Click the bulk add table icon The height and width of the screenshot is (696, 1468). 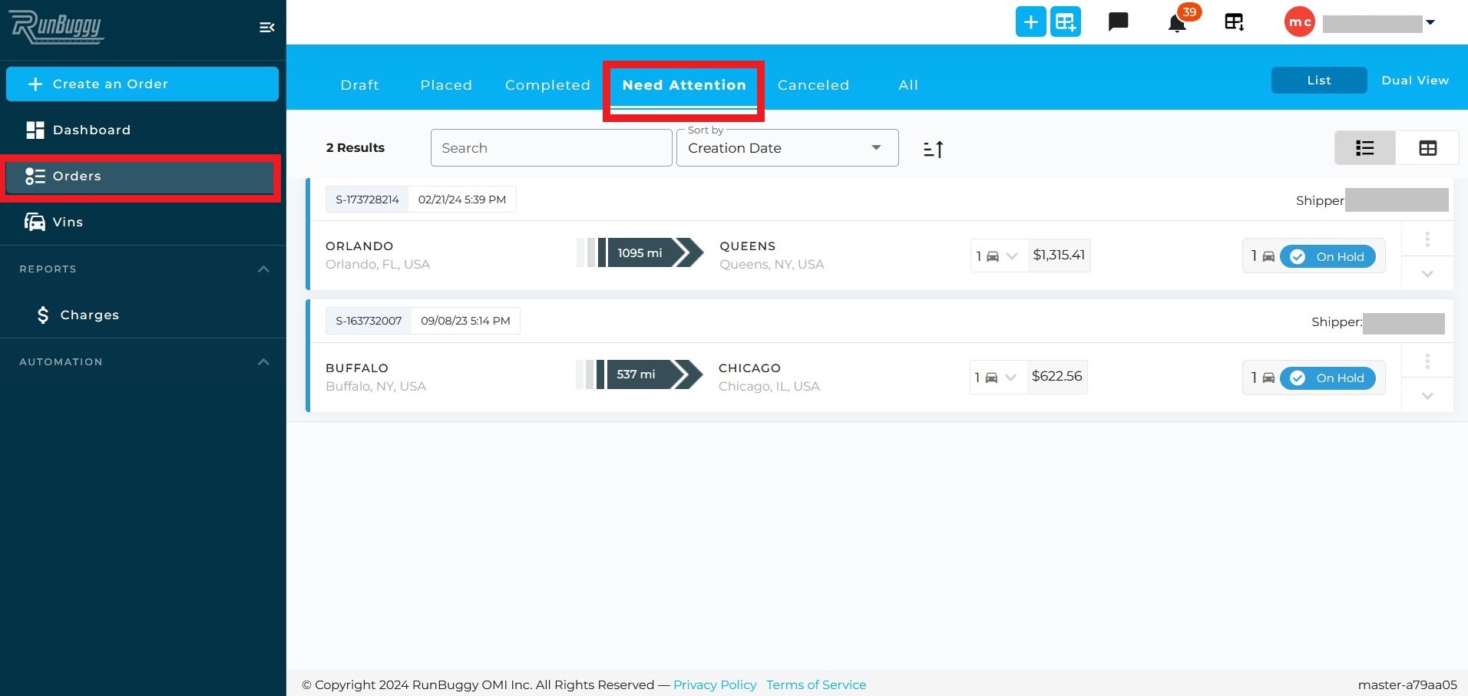pos(1066,21)
